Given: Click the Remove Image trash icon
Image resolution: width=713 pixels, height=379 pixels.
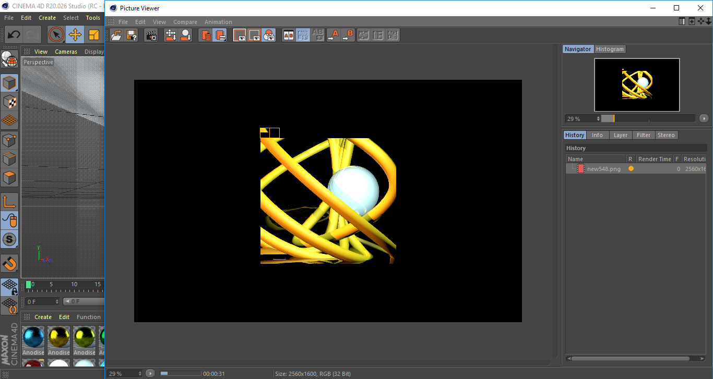Looking at the screenshot, I should (x=206, y=35).
